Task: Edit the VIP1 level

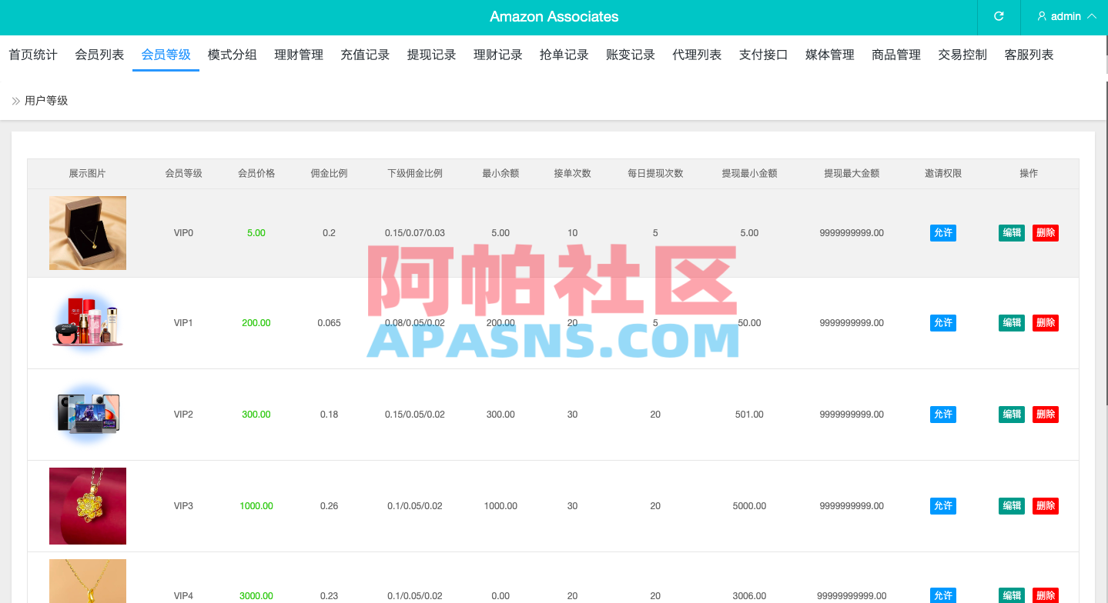Action: [1012, 323]
